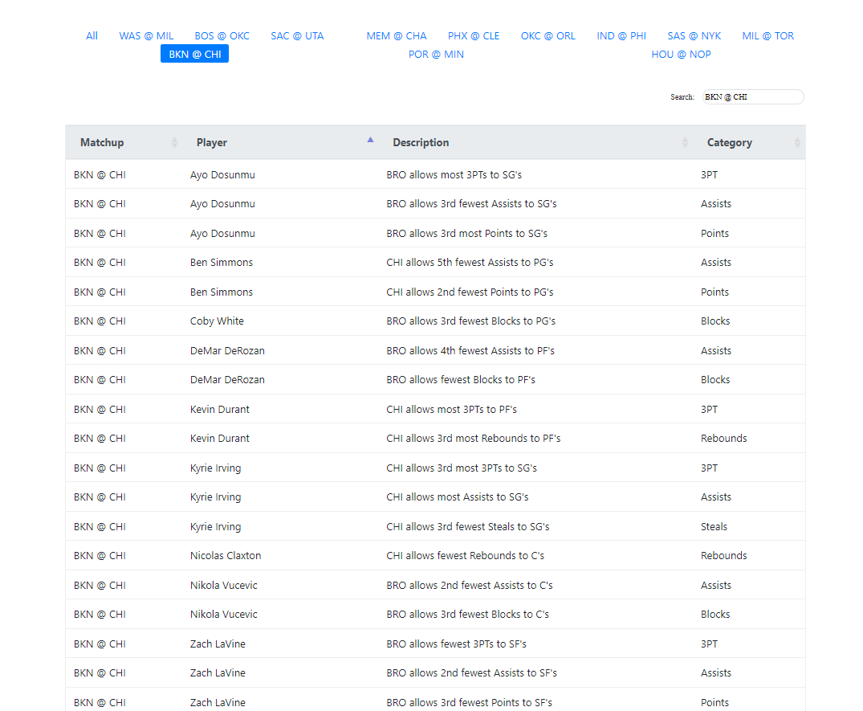
Task: Filter by BOS @ OKC matchup
Action: click(222, 36)
